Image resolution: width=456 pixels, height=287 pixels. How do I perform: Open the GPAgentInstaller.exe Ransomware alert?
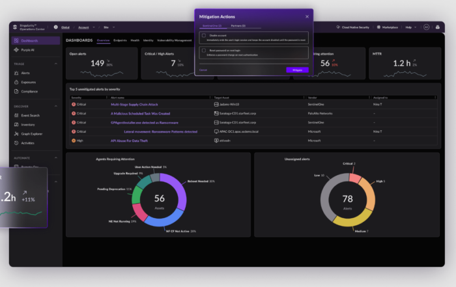pos(145,122)
